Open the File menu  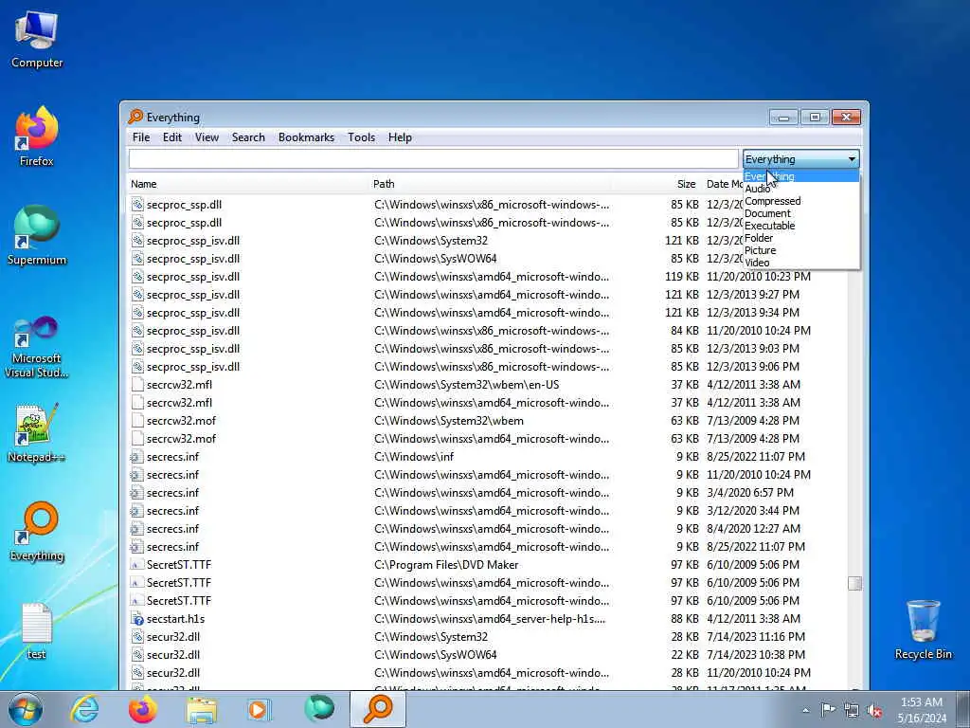click(x=141, y=137)
